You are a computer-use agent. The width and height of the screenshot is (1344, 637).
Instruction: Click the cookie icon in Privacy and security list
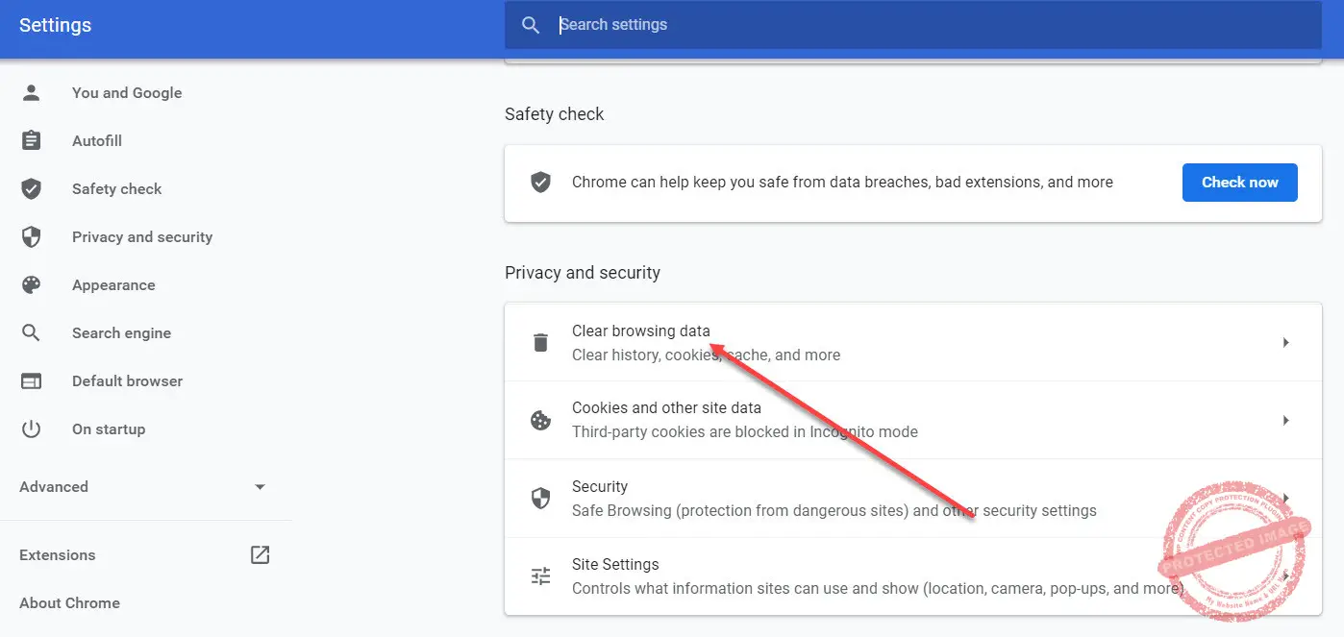541,421
